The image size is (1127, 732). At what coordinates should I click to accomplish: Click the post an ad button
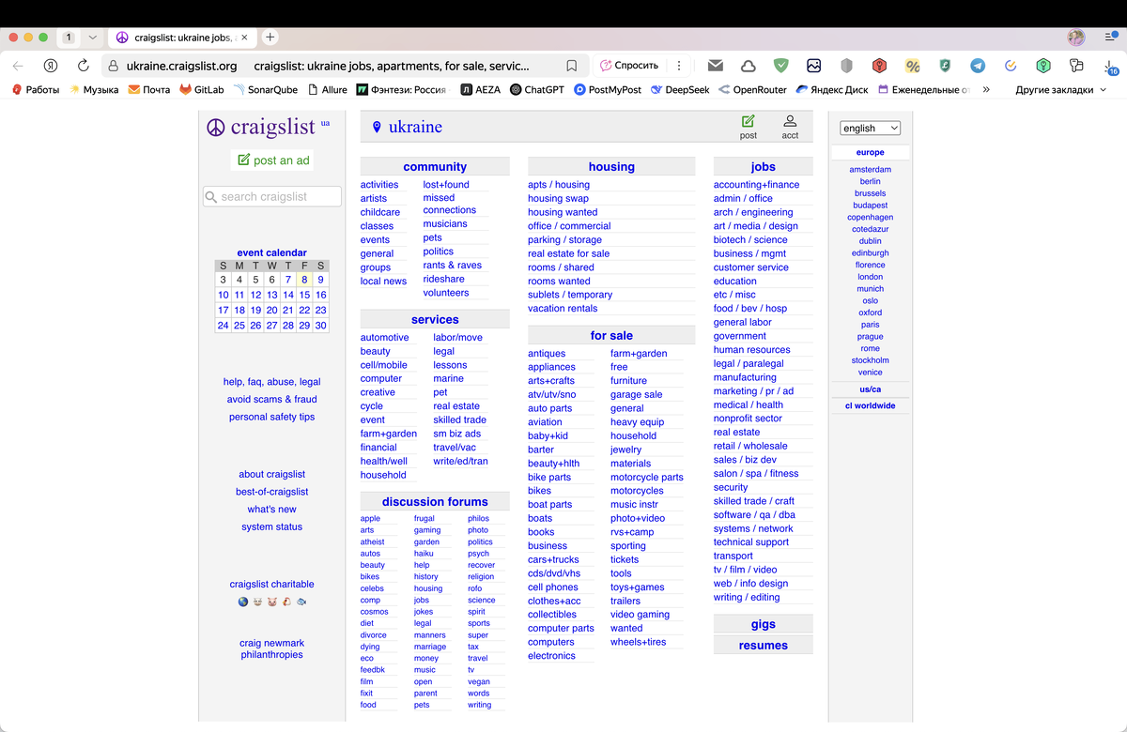pos(272,160)
